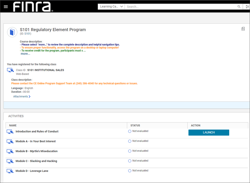Launch the Introduction and Rules of Conduct
Image resolution: width=250 pixels, height=183 pixels.
point(209,133)
